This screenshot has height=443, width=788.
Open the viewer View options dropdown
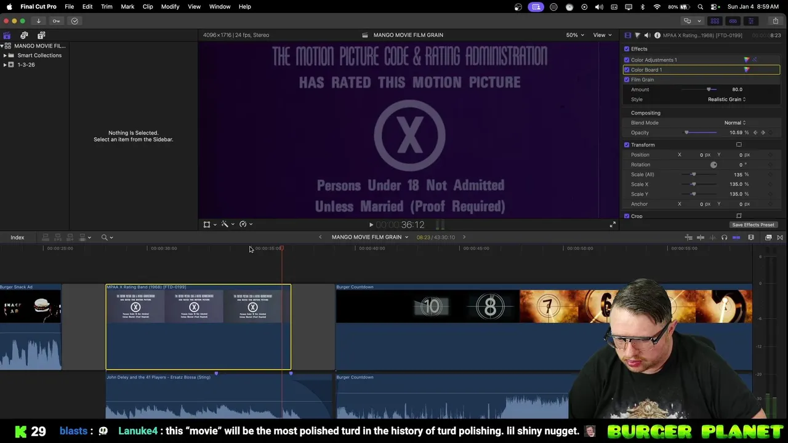[x=602, y=35]
